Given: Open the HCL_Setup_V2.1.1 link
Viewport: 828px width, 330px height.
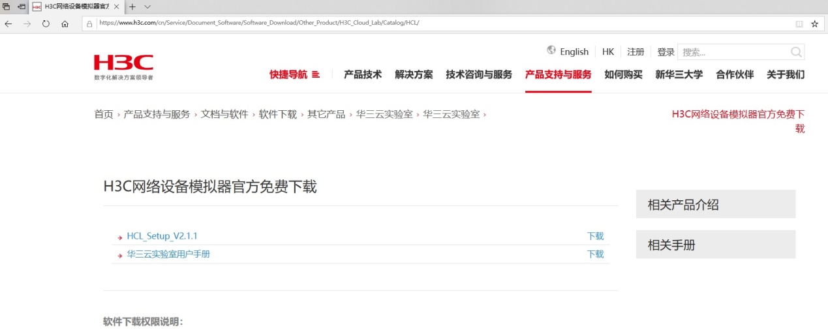Looking at the screenshot, I should point(162,236).
